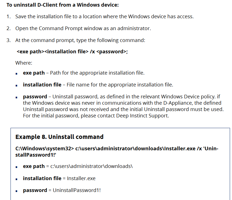Click the '<exe path><installation file> /x <password>;' command syntax
The height and width of the screenshot is (200, 232).
[72, 52]
